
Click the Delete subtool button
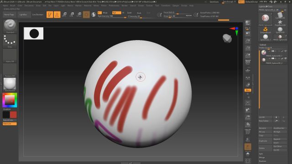(x=266, y=148)
